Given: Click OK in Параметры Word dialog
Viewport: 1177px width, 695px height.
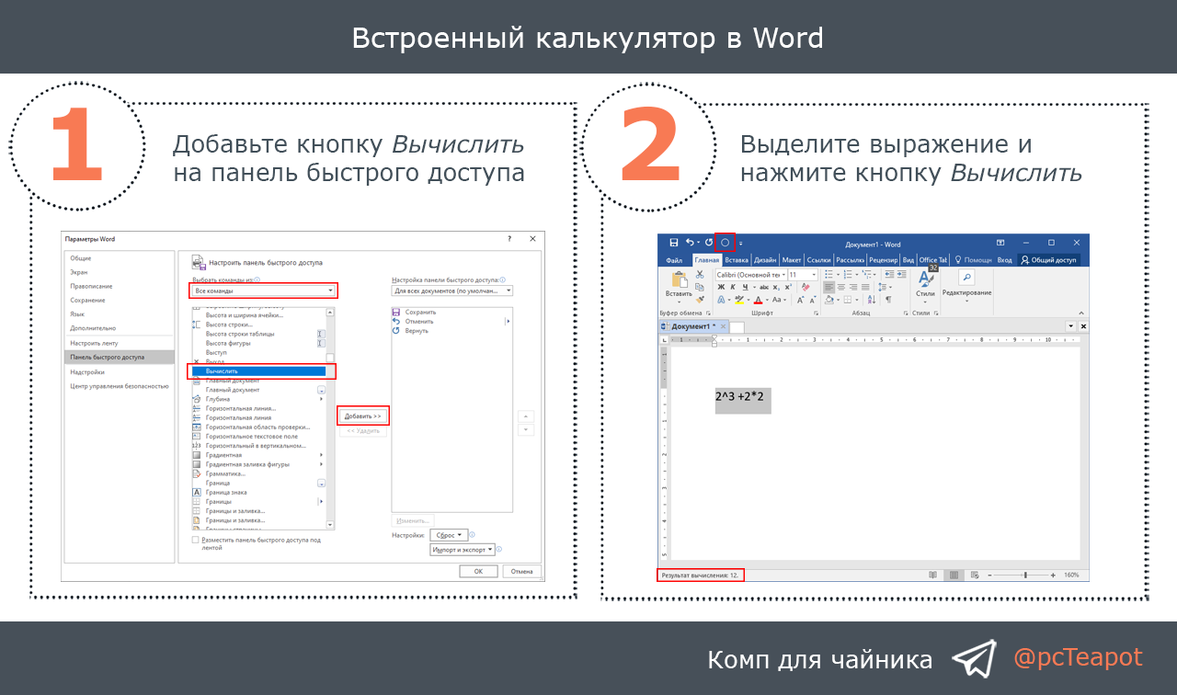Looking at the screenshot, I should [478, 571].
